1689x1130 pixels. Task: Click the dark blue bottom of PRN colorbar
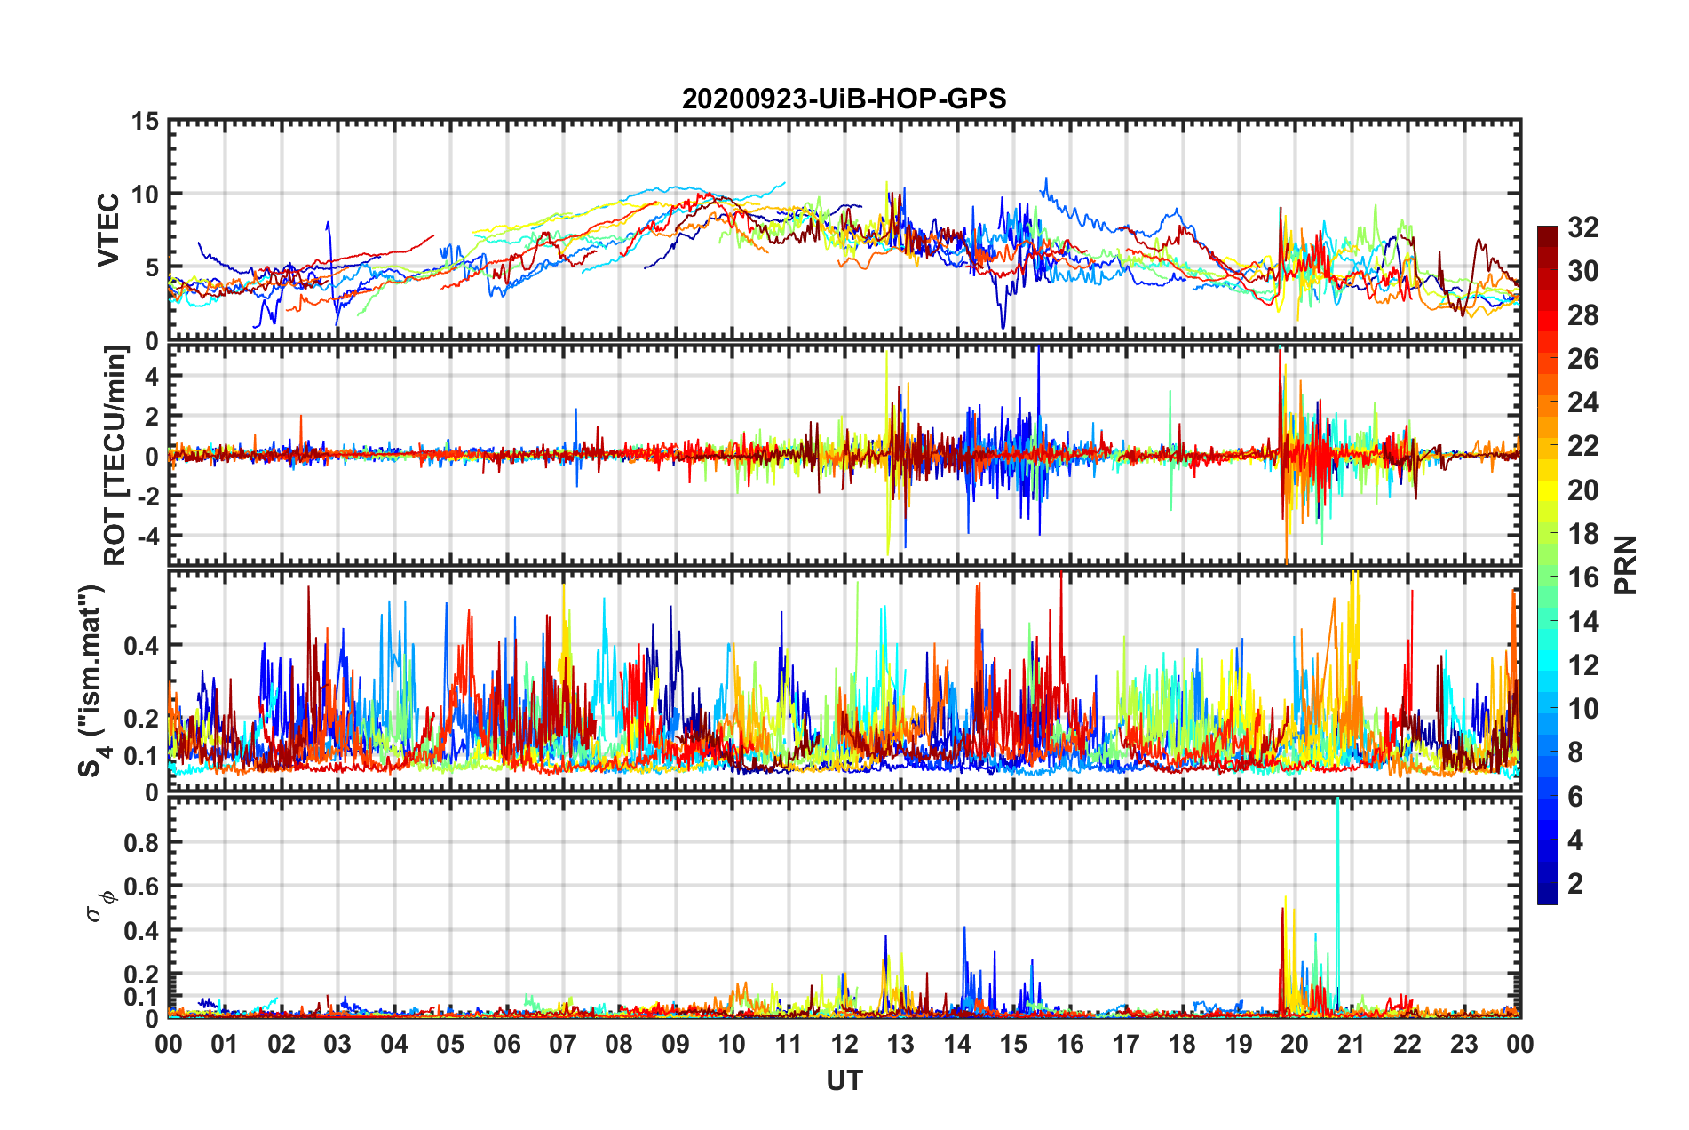(1547, 895)
